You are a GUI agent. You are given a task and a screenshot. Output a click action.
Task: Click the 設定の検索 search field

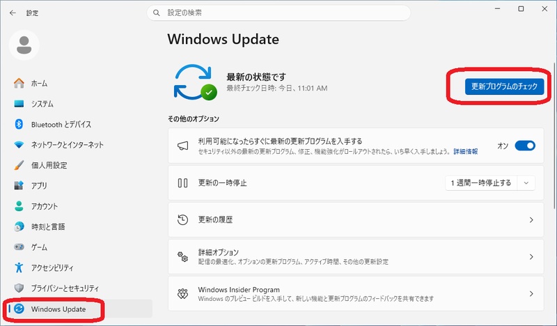(x=278, y=13)
